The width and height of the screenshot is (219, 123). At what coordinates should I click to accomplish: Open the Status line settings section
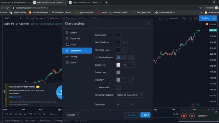pos(77,39)
